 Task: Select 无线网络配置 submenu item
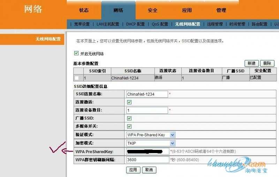(188, 24)
